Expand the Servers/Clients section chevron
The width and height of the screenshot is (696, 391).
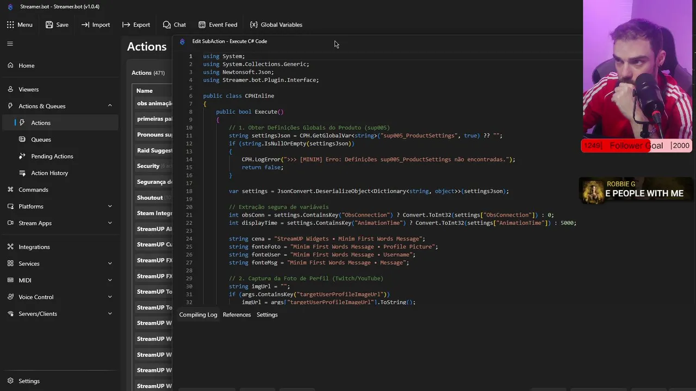[110, 313]
